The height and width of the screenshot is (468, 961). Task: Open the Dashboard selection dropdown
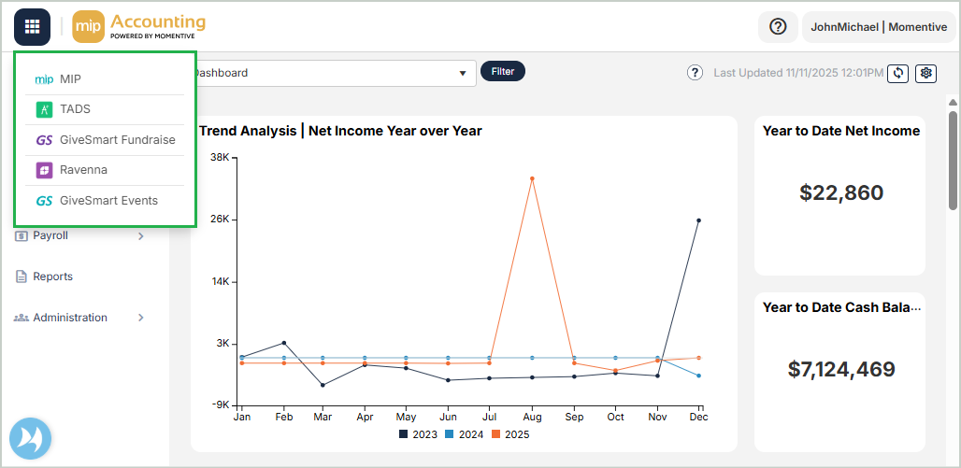[x=462, y=73]
